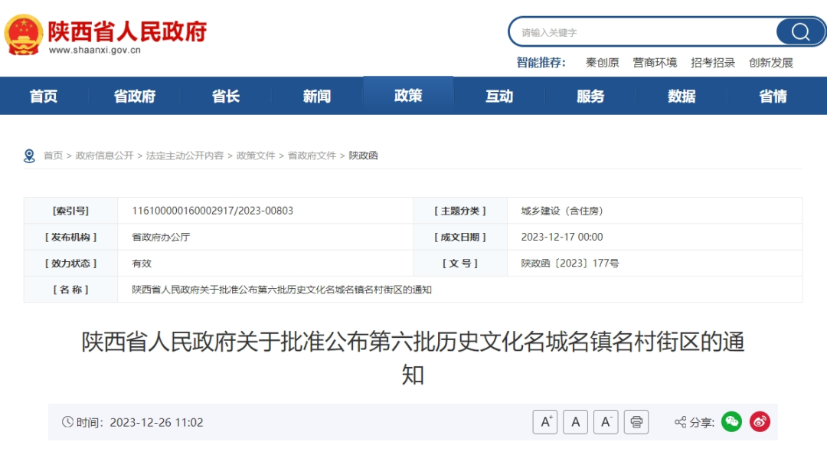Go to 首页 in the breadcrumb
Viewport: 827px width, 452px height.
[53, 156]
